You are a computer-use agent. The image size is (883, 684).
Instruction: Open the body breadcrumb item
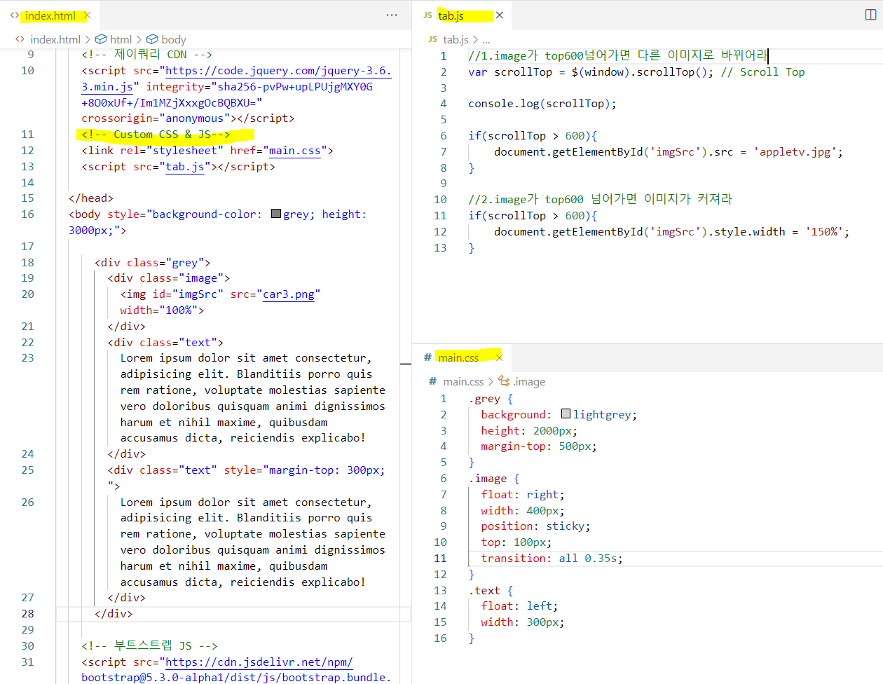point(174,39)
